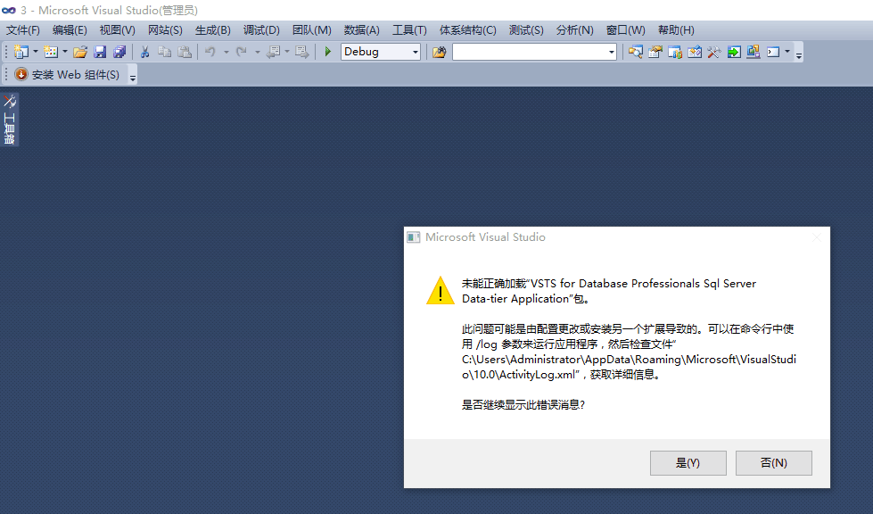
Task: Open Solution Explorer via magnifier window icon
Action: pos(635,52)
